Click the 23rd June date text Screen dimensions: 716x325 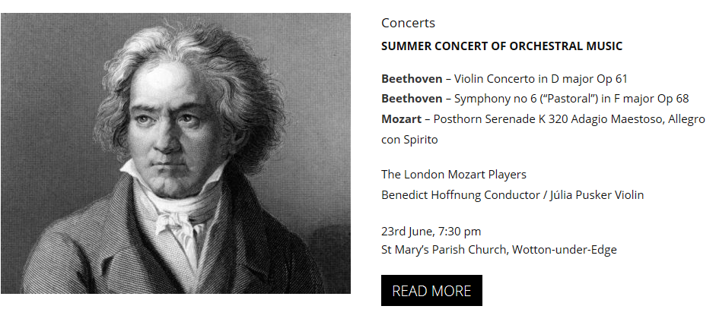pyautogui.click(x=406, y=232)
